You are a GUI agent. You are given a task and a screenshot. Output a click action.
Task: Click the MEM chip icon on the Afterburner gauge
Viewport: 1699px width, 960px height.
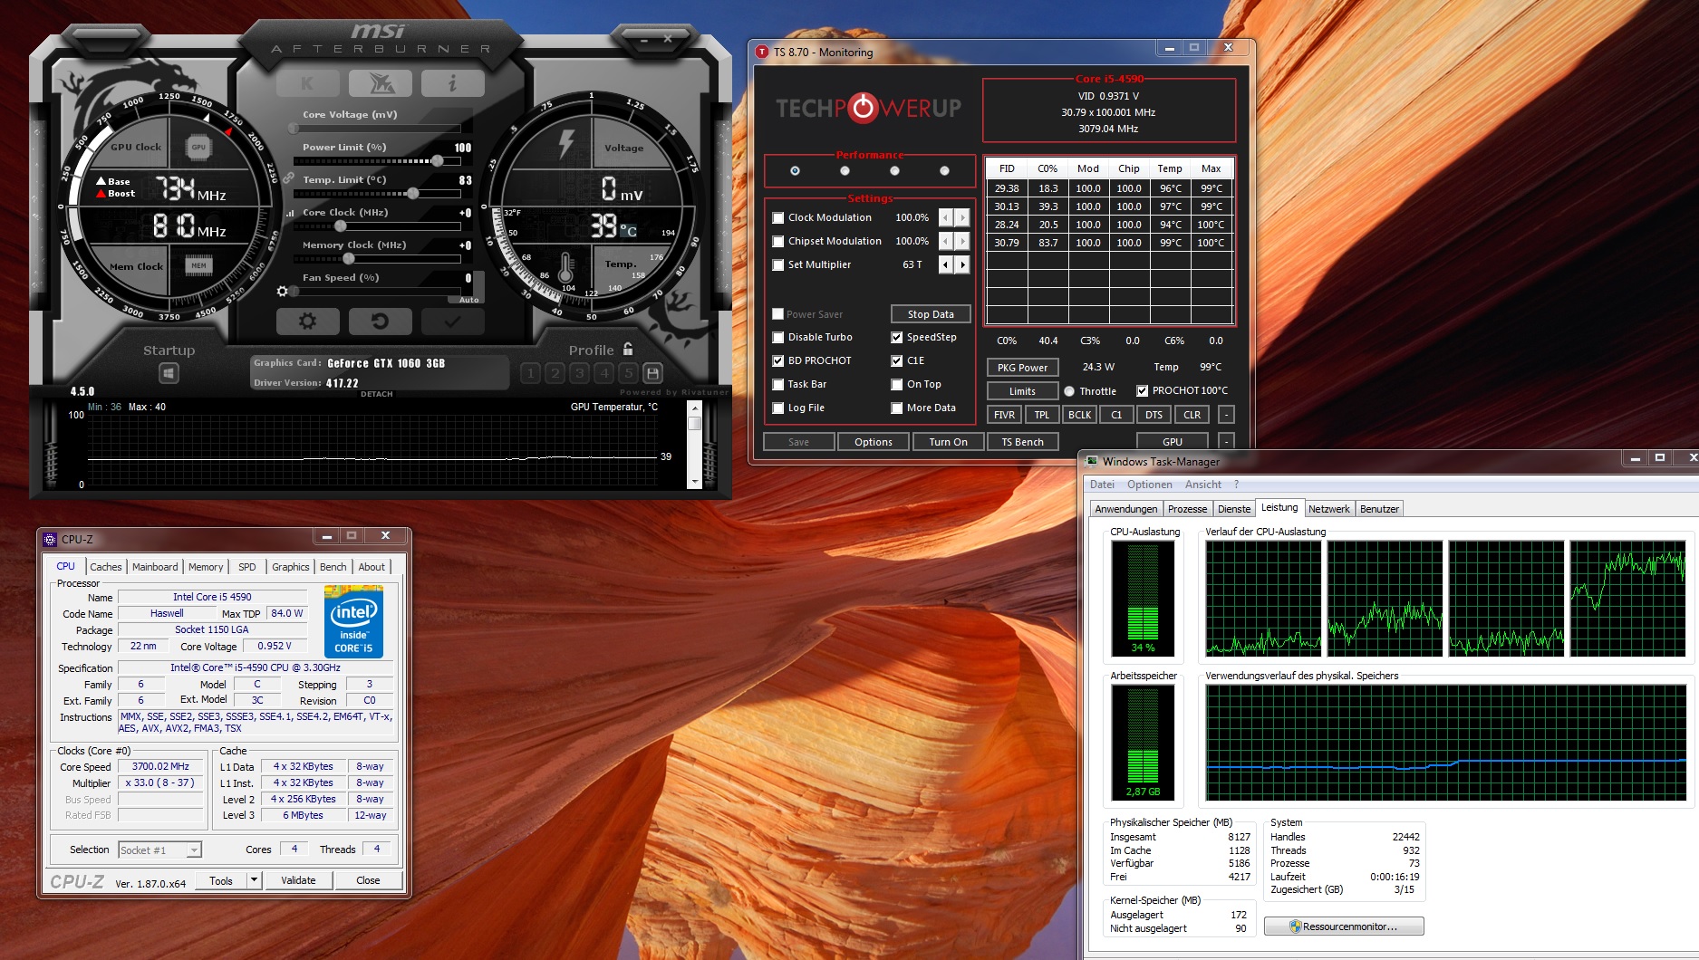199,264
